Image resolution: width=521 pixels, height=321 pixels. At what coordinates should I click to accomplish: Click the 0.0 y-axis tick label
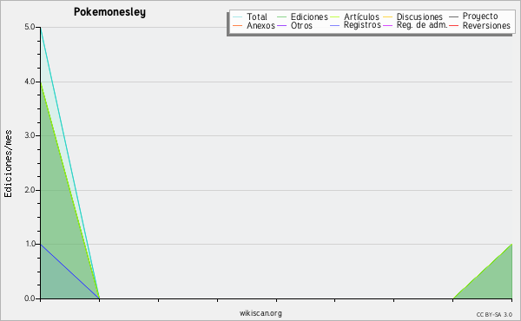(x=30, y=298)
